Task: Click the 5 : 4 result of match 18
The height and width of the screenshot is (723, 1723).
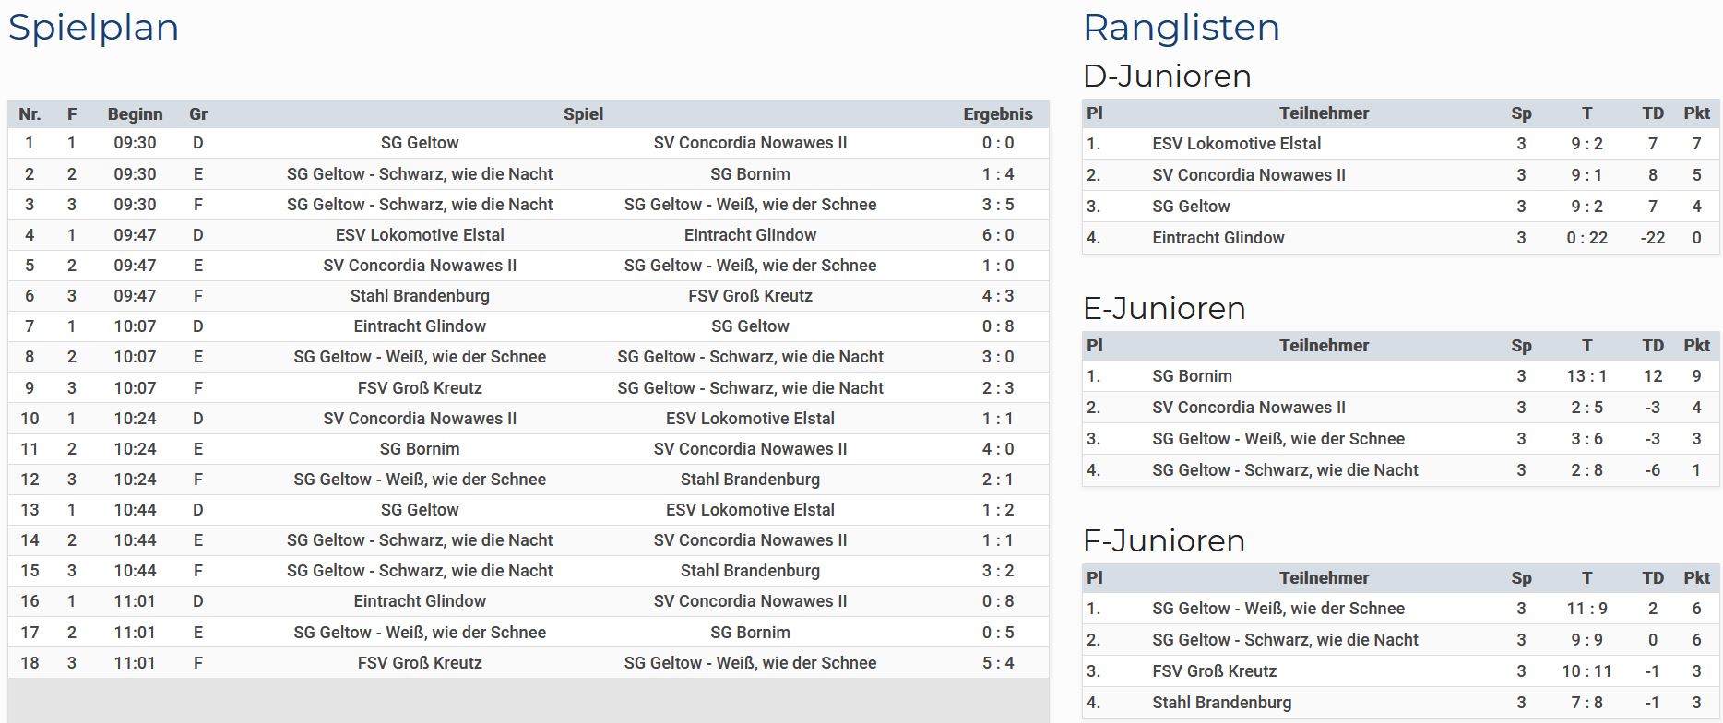Action: coord(997,663)
